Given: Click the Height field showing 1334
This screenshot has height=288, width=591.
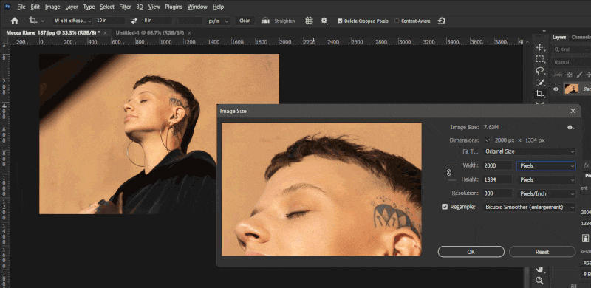Looking at the screenshot, I should click(497, 179).
